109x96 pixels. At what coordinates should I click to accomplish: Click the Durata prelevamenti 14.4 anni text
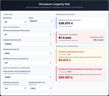[x=68, y=40]
